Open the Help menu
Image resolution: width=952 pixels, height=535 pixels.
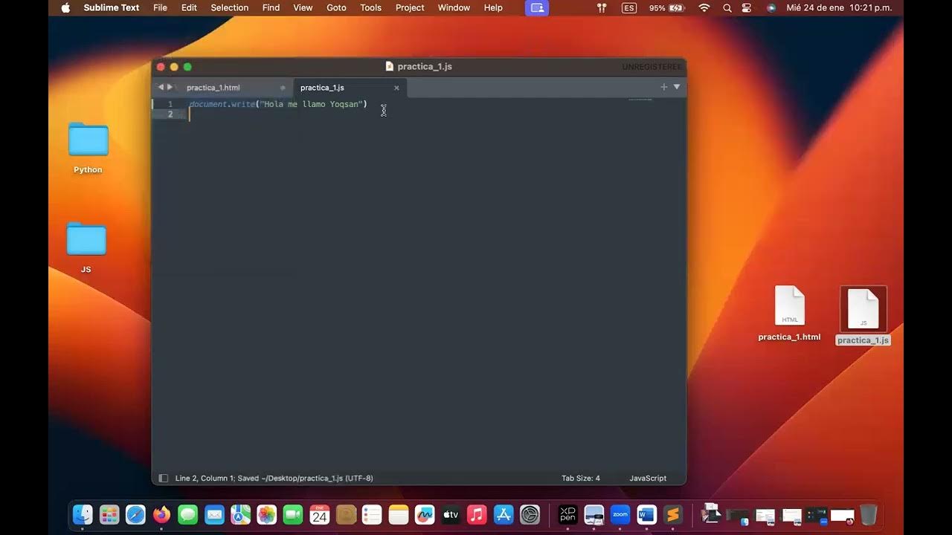[493, 7]
